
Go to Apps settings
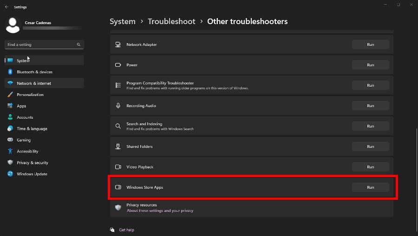tap(21, 106)
